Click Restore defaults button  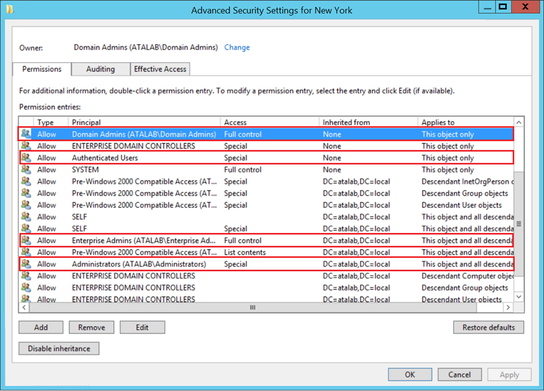point(488,327)
